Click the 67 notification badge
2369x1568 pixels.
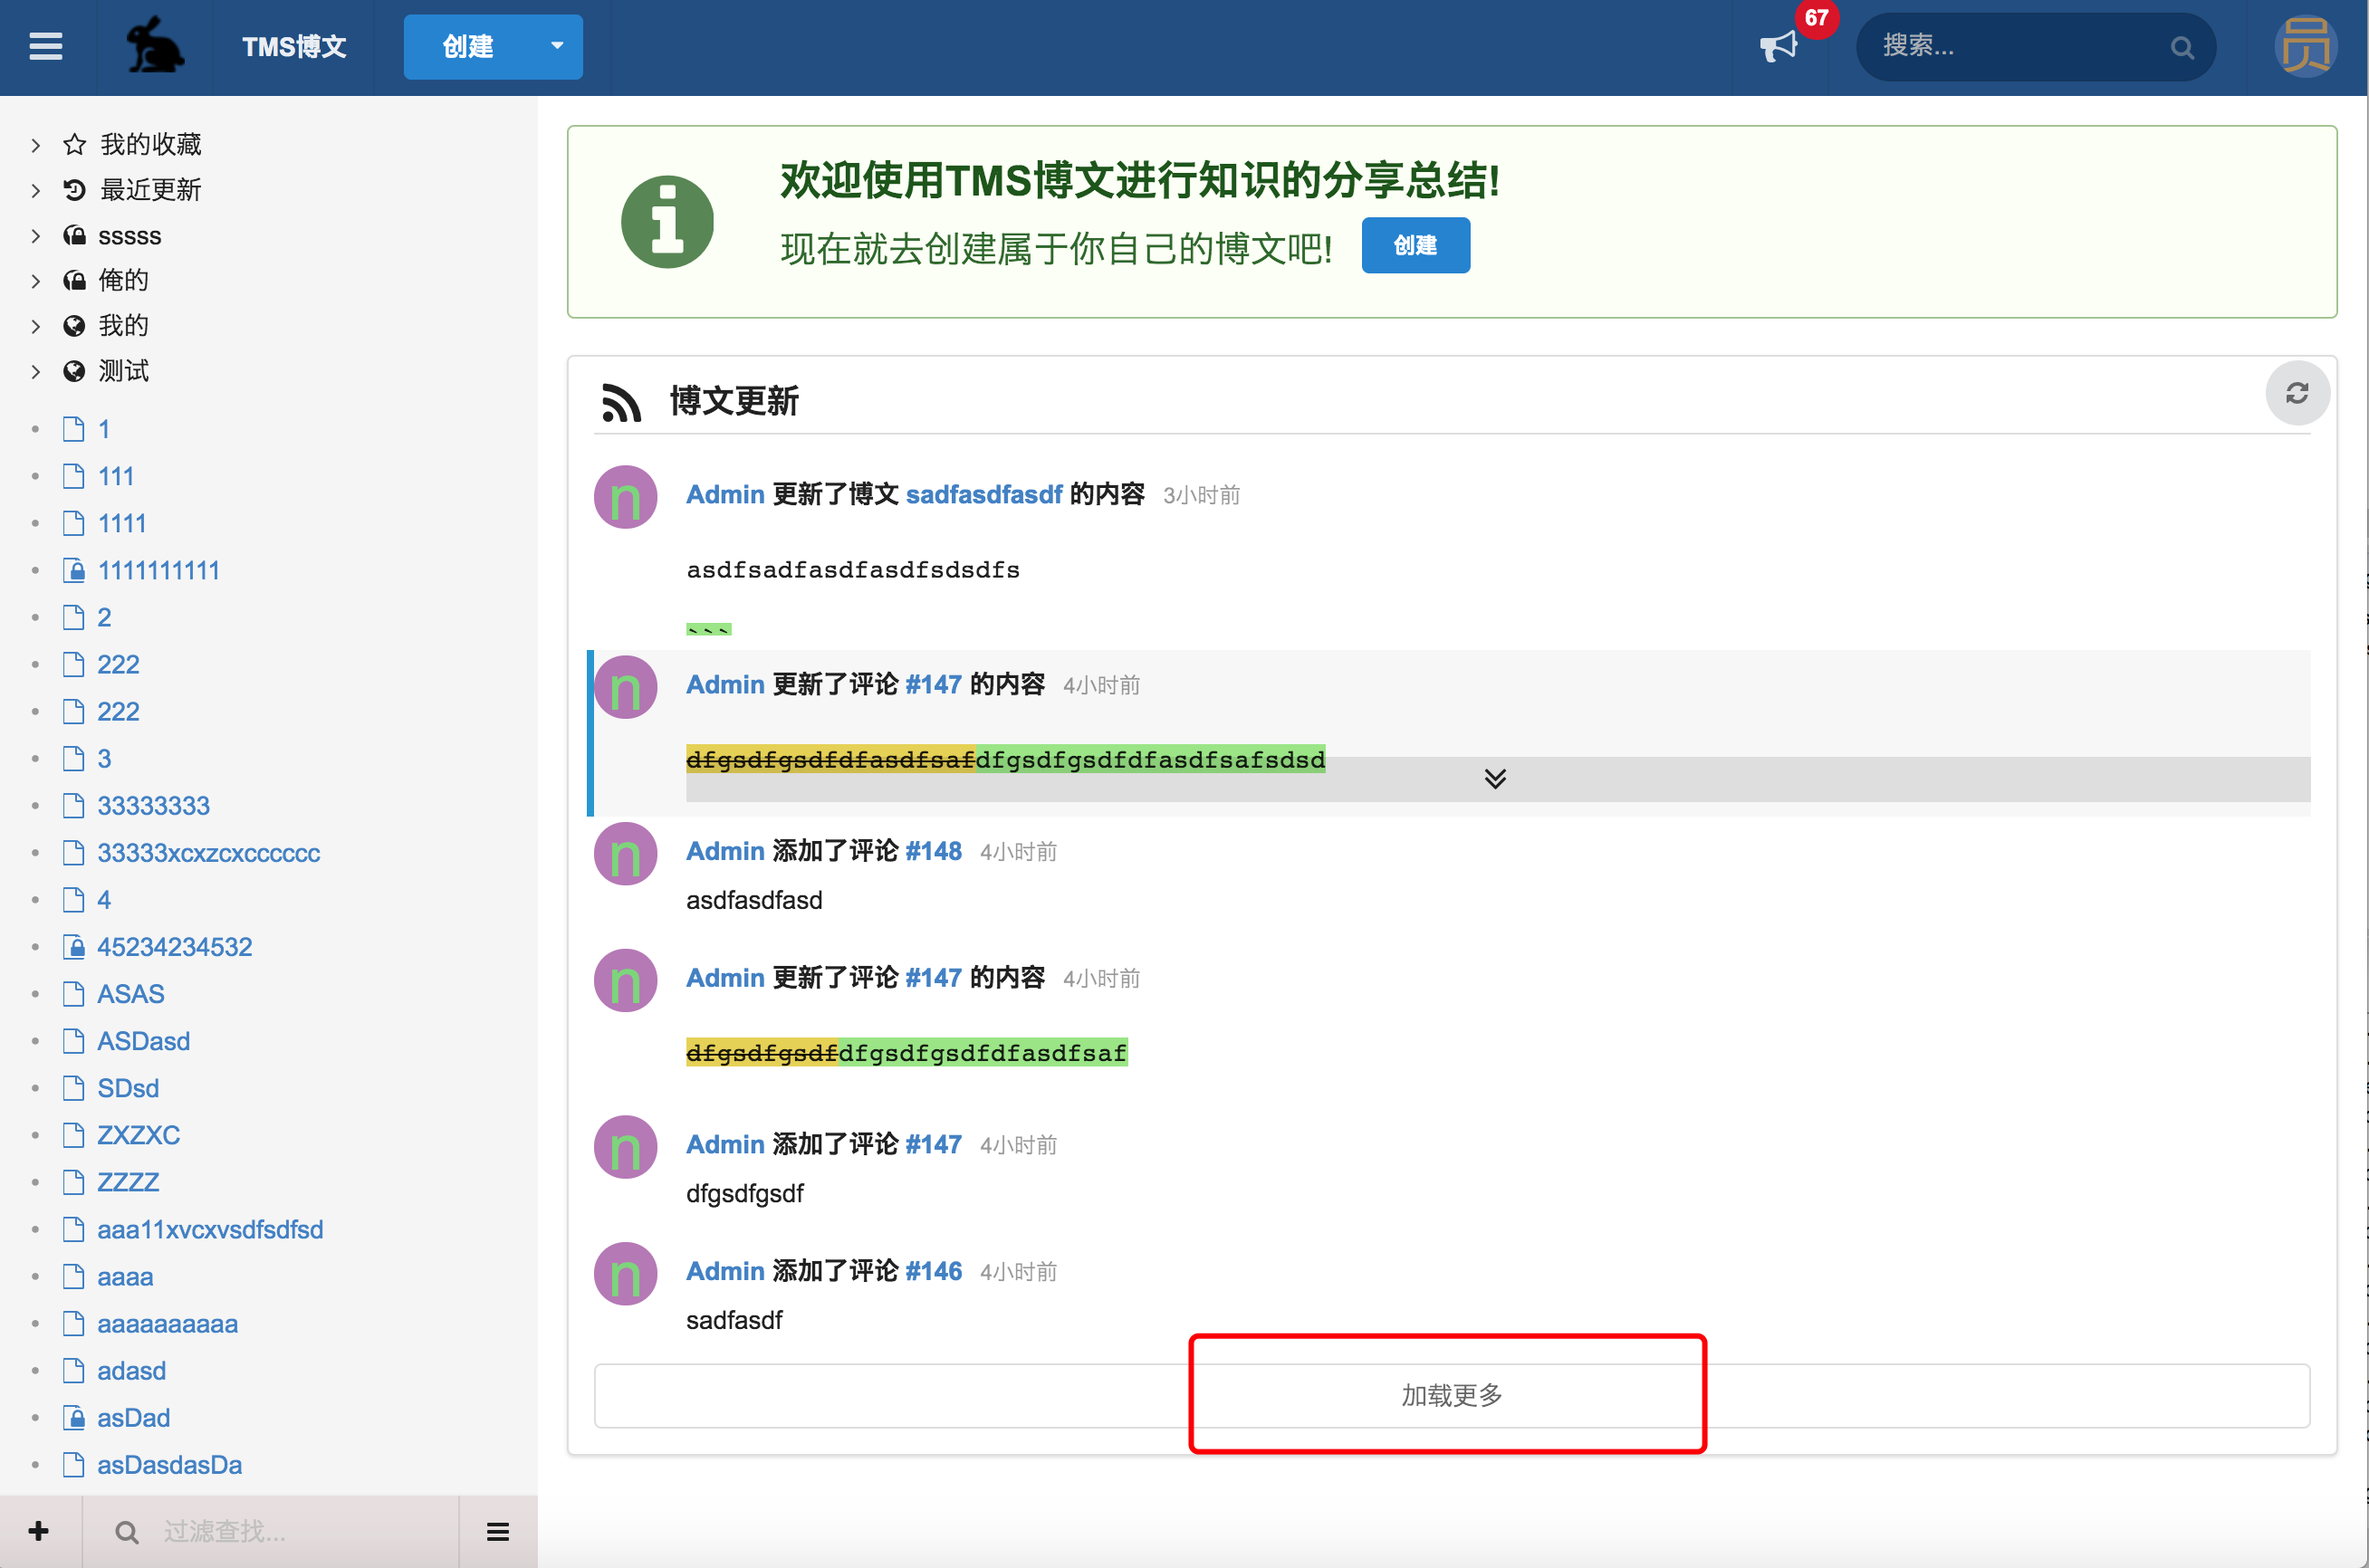pos(1816,18)
